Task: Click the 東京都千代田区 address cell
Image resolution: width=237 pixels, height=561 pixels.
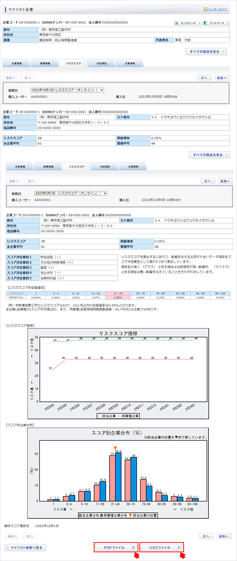Action: (x=134, y=35)
